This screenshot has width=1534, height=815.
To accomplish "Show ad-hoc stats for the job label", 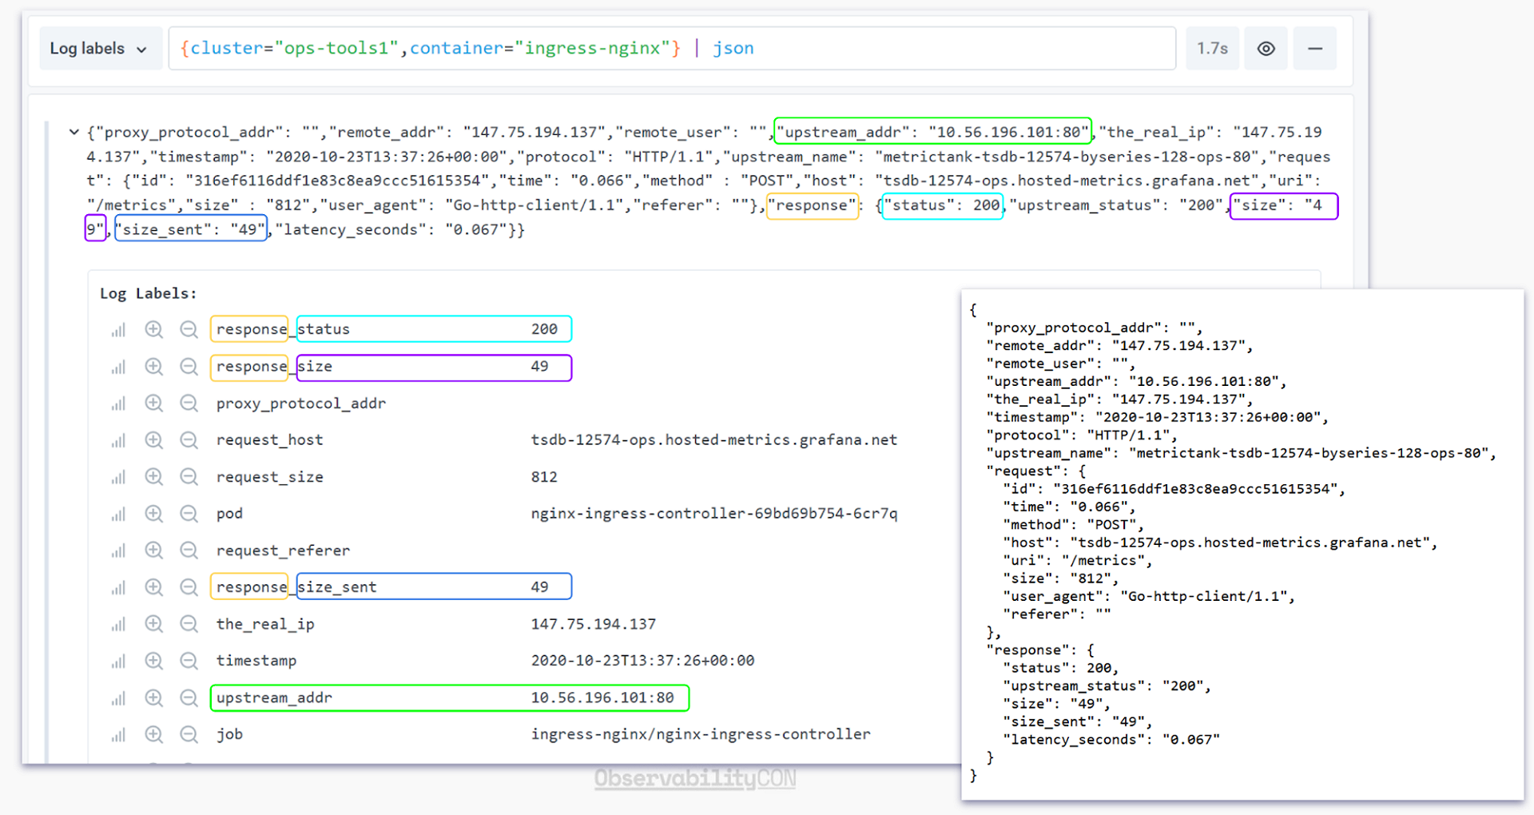I will coord(117,733).
